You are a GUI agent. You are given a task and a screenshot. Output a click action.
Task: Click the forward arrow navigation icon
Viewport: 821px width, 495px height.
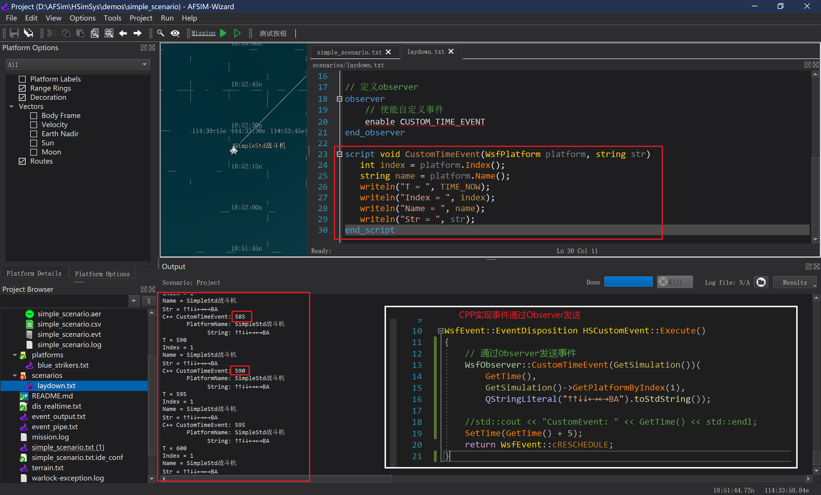tap(137, 33)
